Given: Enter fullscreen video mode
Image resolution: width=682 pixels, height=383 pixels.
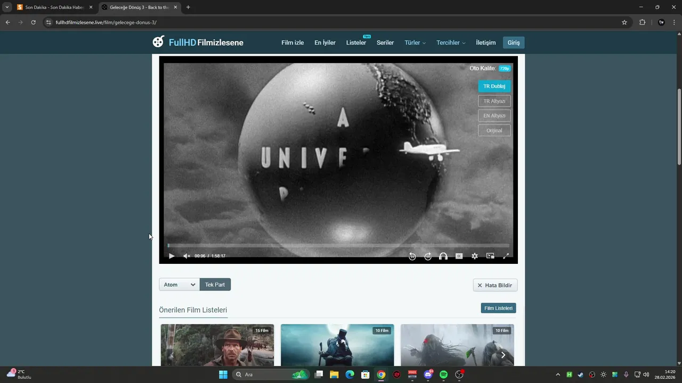Looking at the screenshot, I should point(506,256).
